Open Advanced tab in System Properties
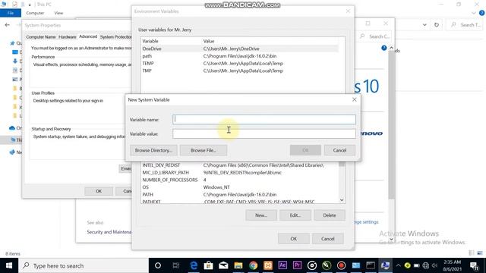 pos(88,36)
